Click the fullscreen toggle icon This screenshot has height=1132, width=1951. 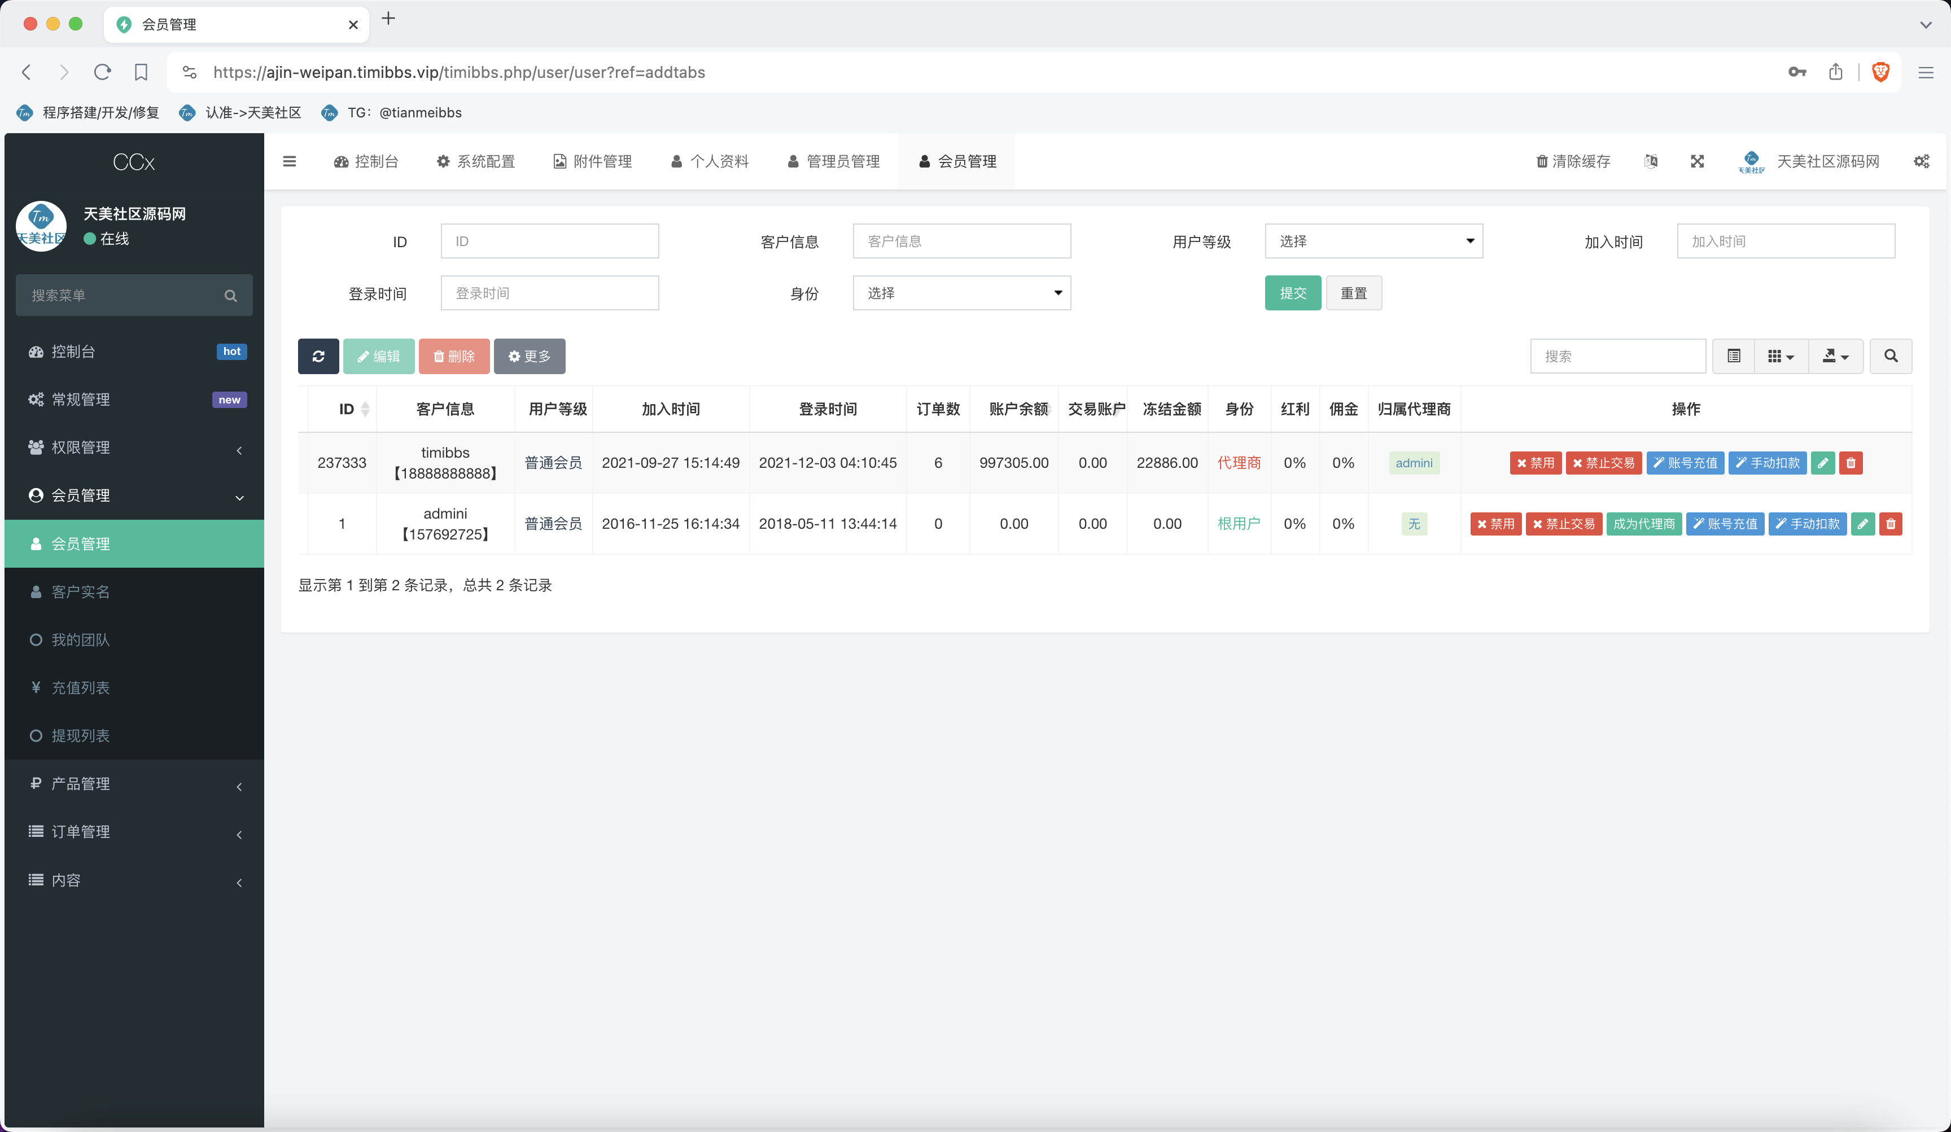1697,161
